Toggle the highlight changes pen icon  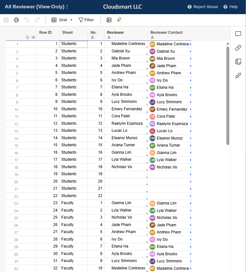point(119,20)
